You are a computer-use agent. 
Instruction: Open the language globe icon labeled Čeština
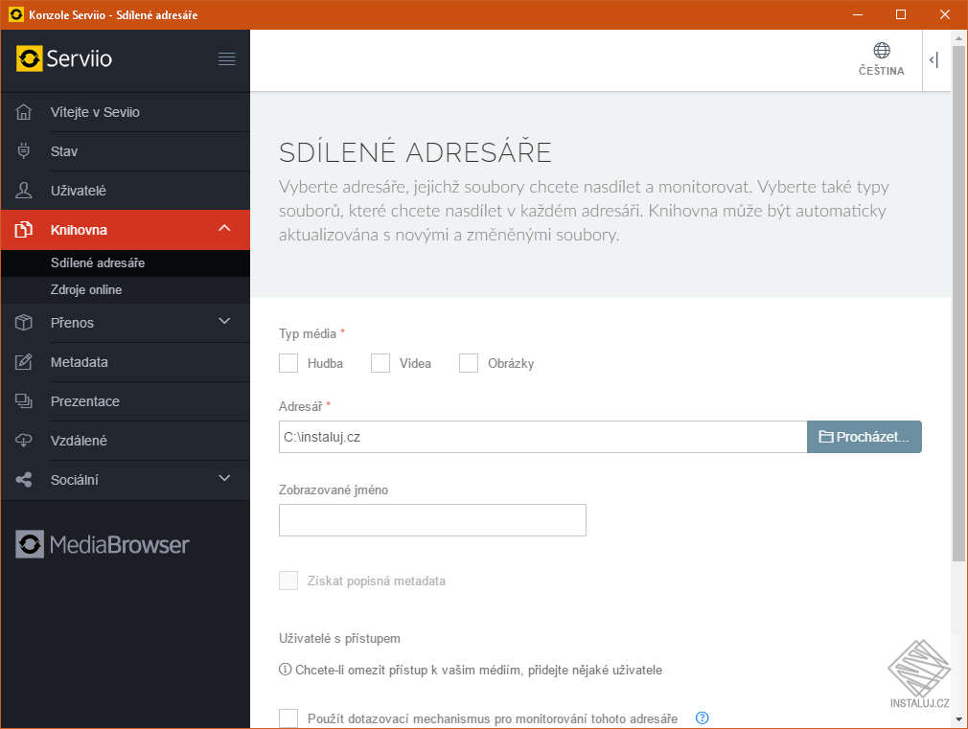click(x=881, y=52)
